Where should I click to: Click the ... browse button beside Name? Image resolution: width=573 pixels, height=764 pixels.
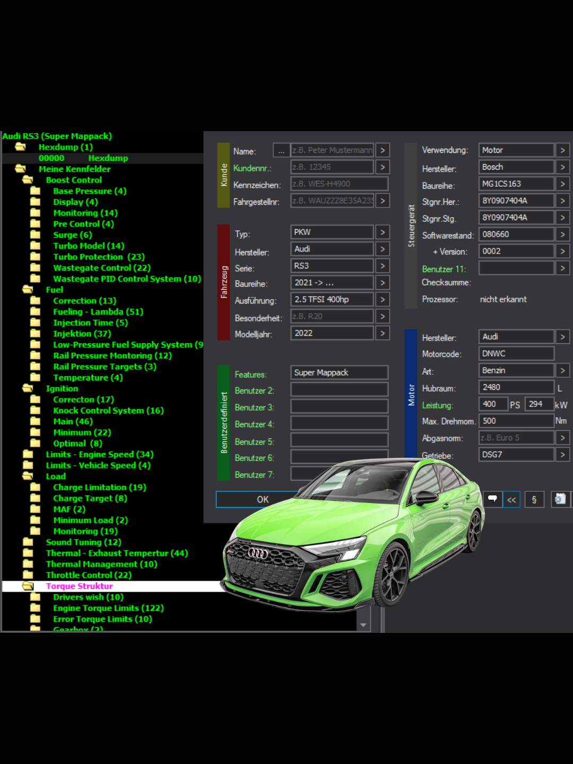tap(281, 150)
